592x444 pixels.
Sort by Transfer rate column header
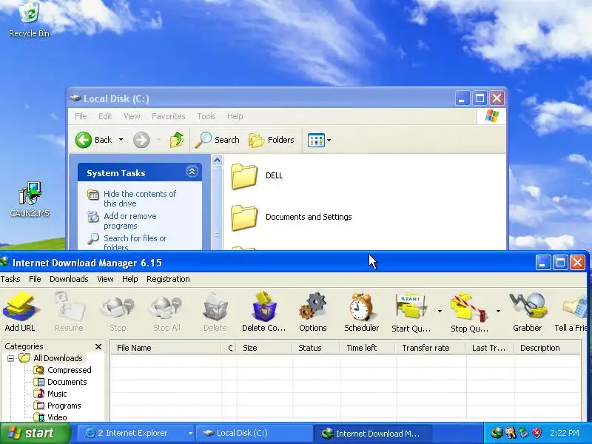(431, 348)
